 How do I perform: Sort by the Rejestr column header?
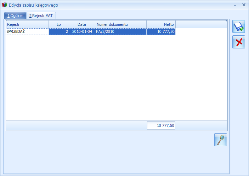tap(27, 24)
